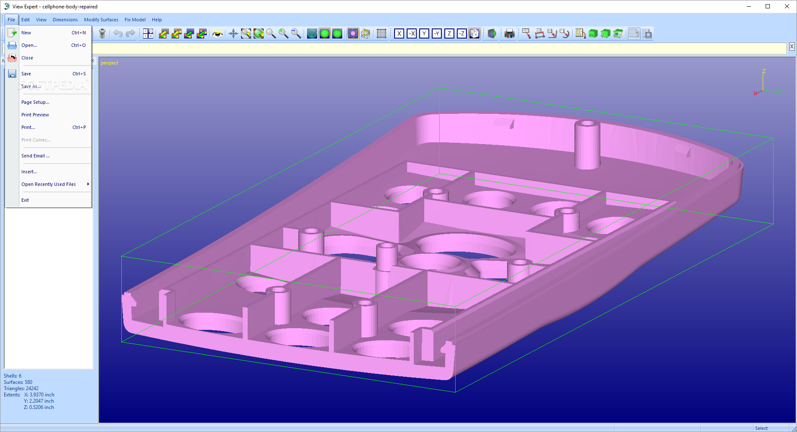Screen dimensions: 797x432
Task: Select the plain magnifier zoom tool
Action: [x=271, y=33]
